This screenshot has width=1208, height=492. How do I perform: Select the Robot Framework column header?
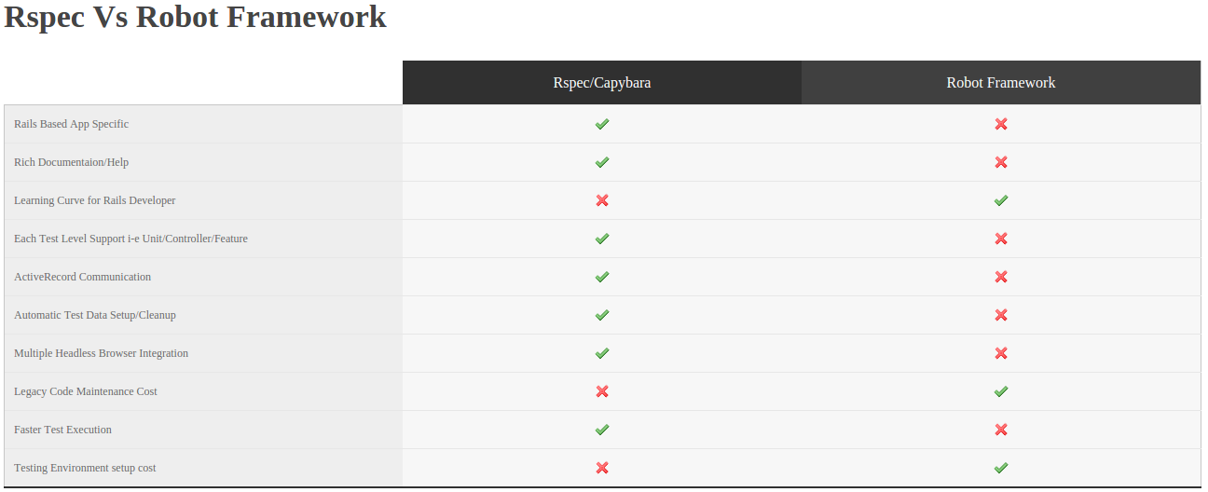tap(1001, 83)
